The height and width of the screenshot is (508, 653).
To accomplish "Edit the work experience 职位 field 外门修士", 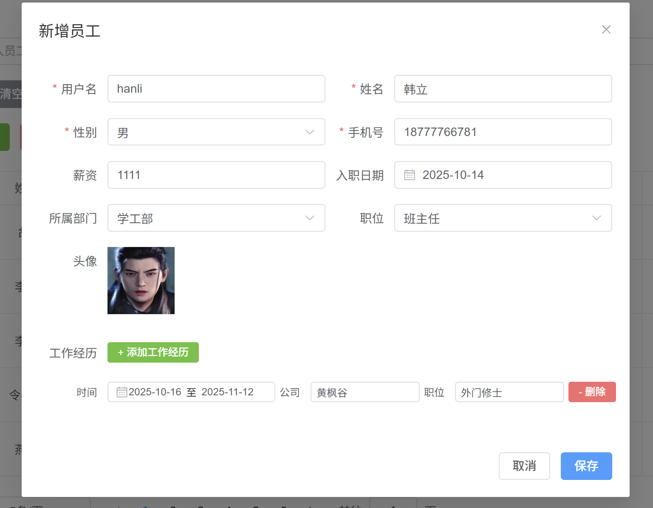I will coord(509,392).
